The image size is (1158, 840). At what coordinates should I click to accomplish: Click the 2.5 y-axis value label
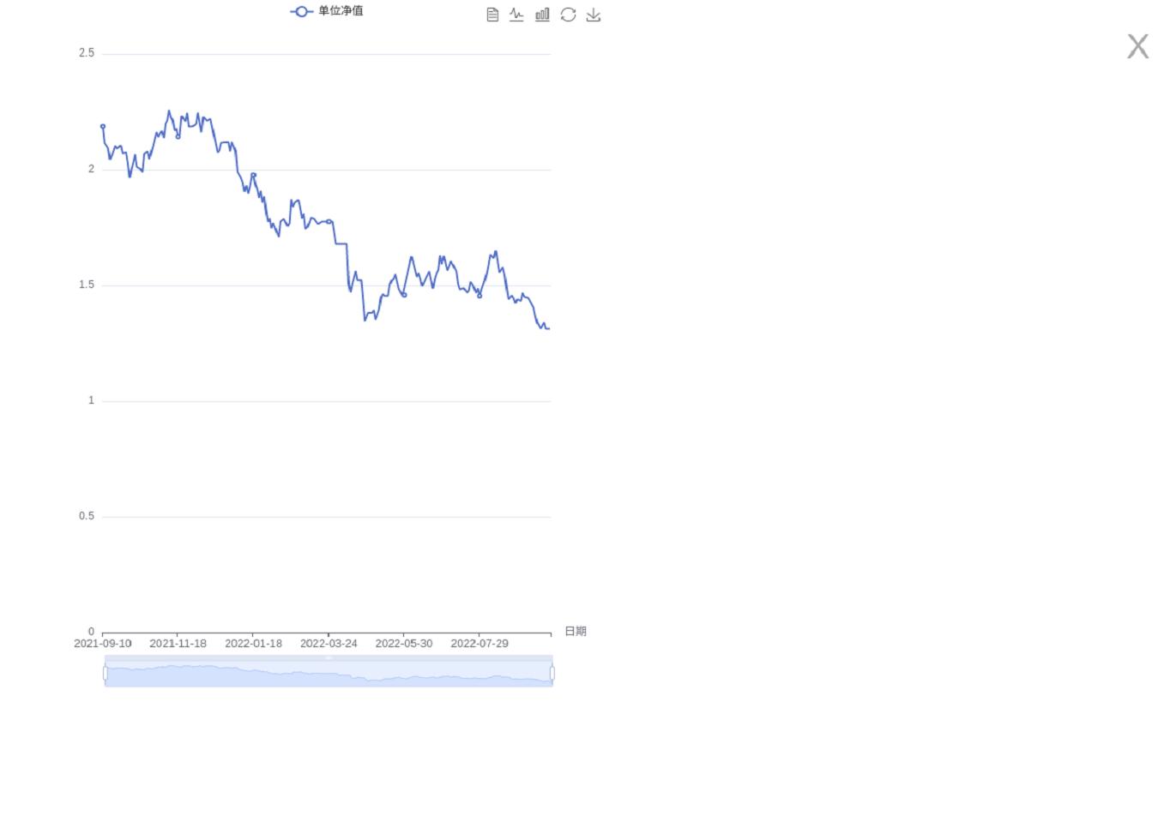click(87, 53)
